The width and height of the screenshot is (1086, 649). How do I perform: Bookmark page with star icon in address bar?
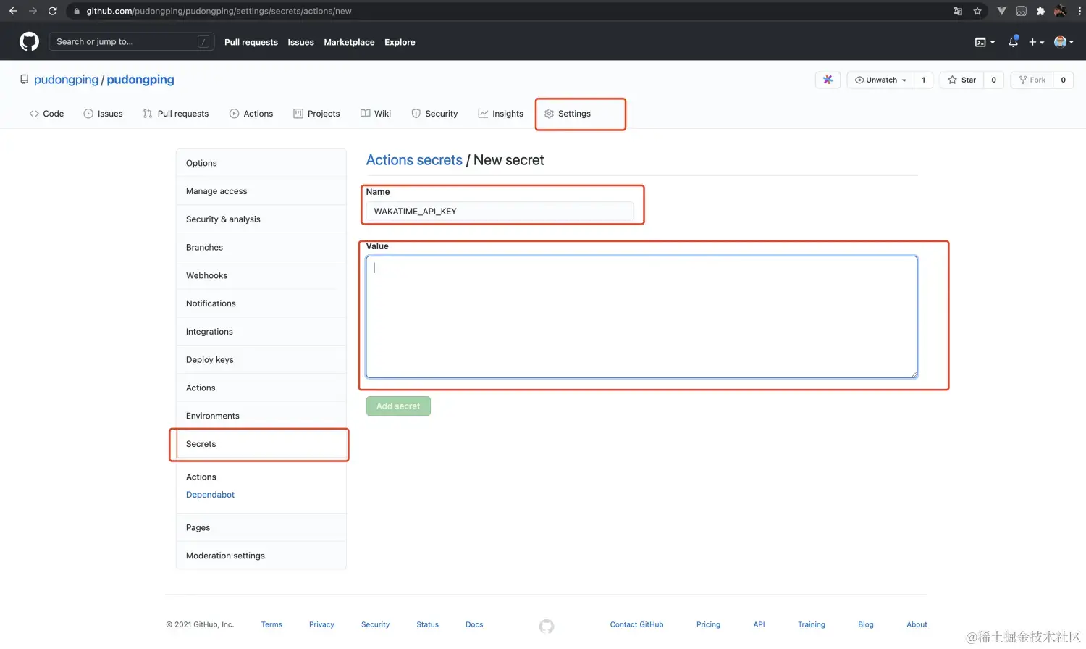point(977,11)
